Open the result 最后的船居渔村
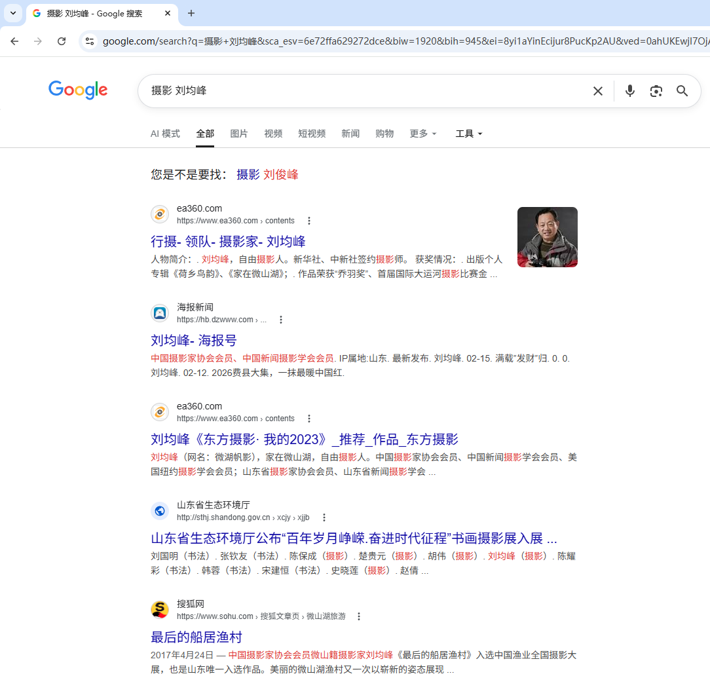This screenshot has width=710, height=676. click(196, 637)
